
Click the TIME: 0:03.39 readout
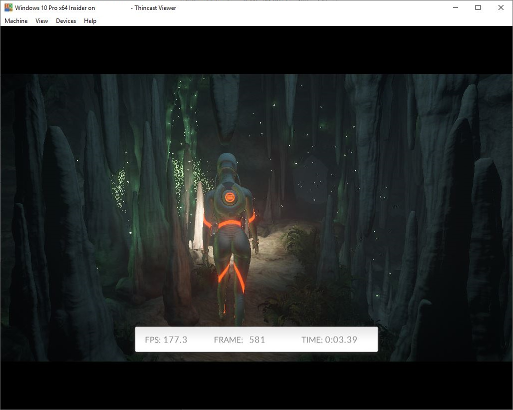pyautogui.click(x=329, y=340)
